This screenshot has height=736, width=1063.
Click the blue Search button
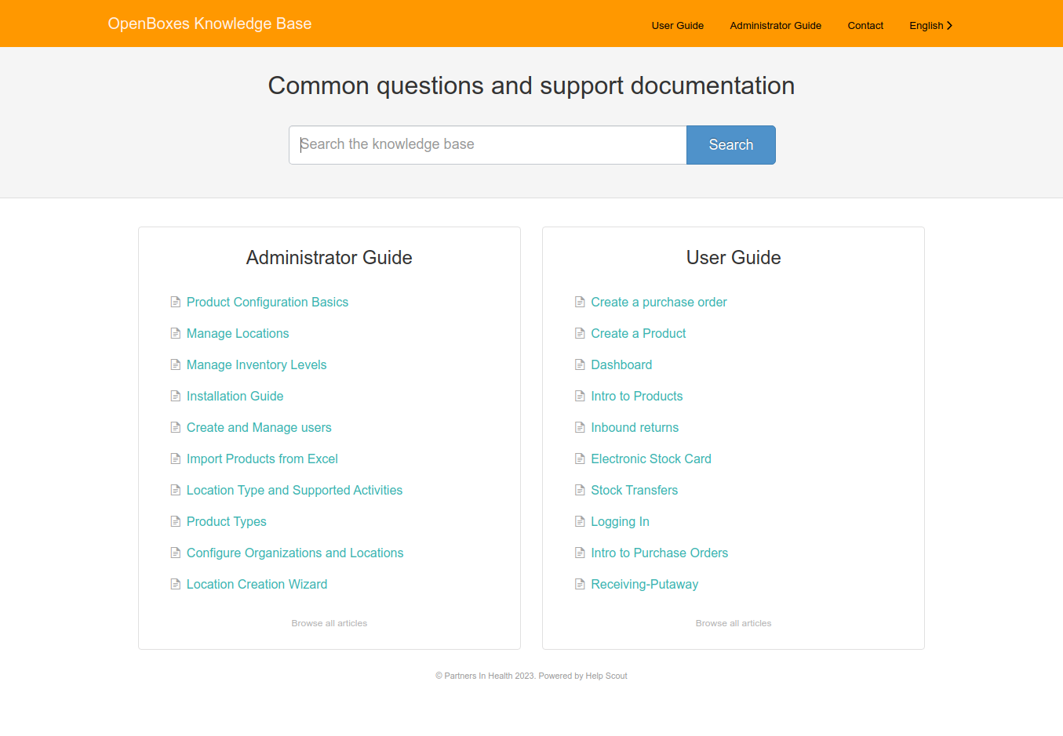click(731, 145)
